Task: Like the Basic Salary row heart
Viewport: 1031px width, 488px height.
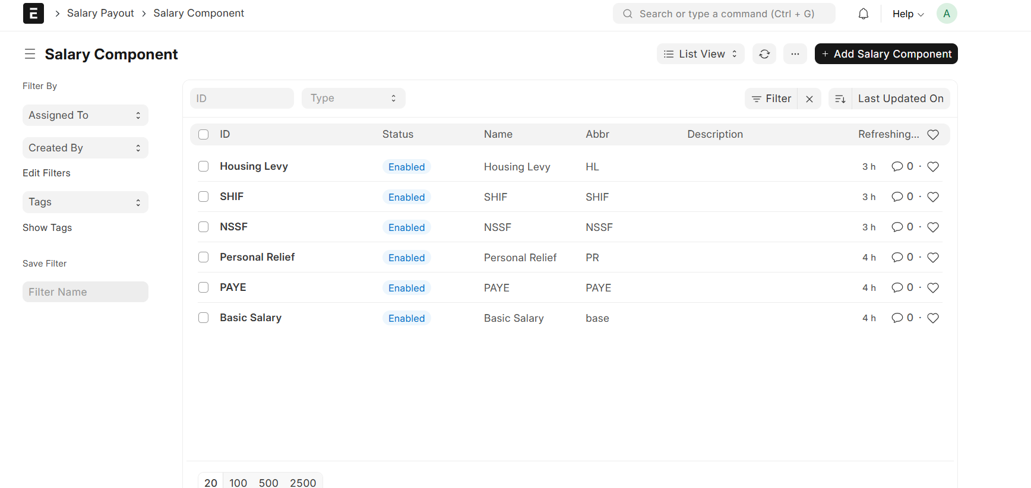Action: coord(933,318)
